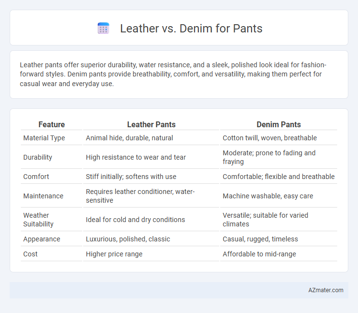This screenshot has width=358, height=313.
Task: Click 'Affordable to mid-range' cell
Action: (x=259, y=254)
